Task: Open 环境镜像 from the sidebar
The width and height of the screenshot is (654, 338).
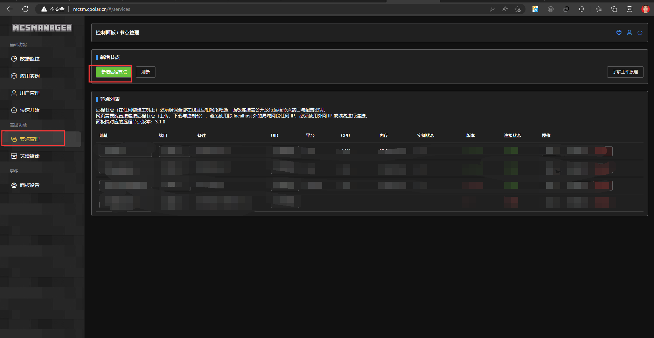Action: [x=30, y=156]
